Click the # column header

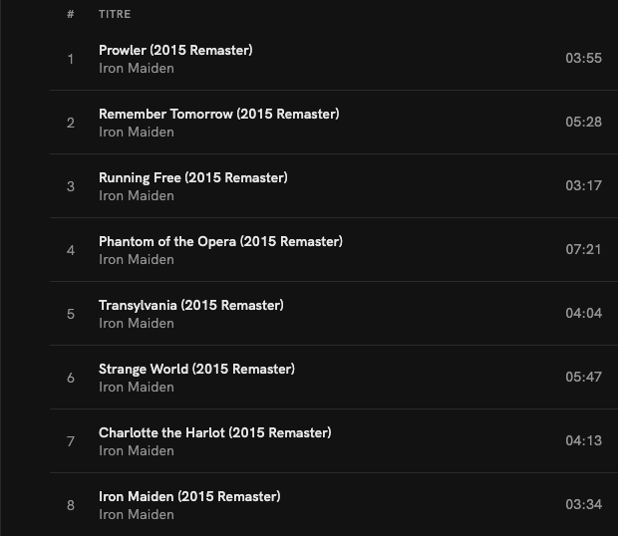coord(71,15)
